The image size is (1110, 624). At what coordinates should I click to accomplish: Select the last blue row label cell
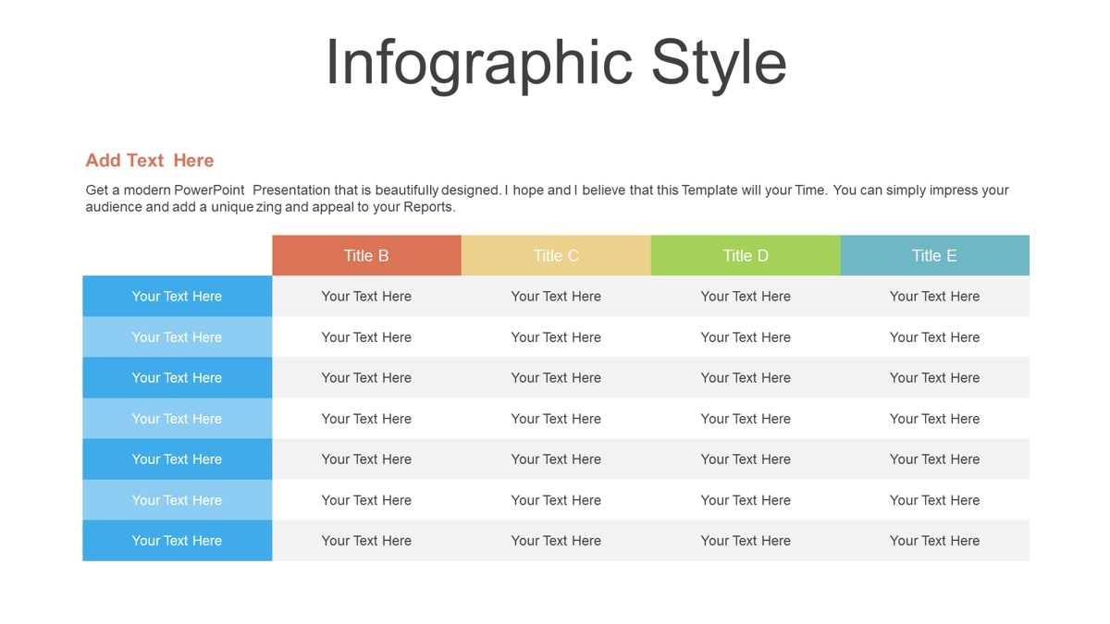(178, 540)
